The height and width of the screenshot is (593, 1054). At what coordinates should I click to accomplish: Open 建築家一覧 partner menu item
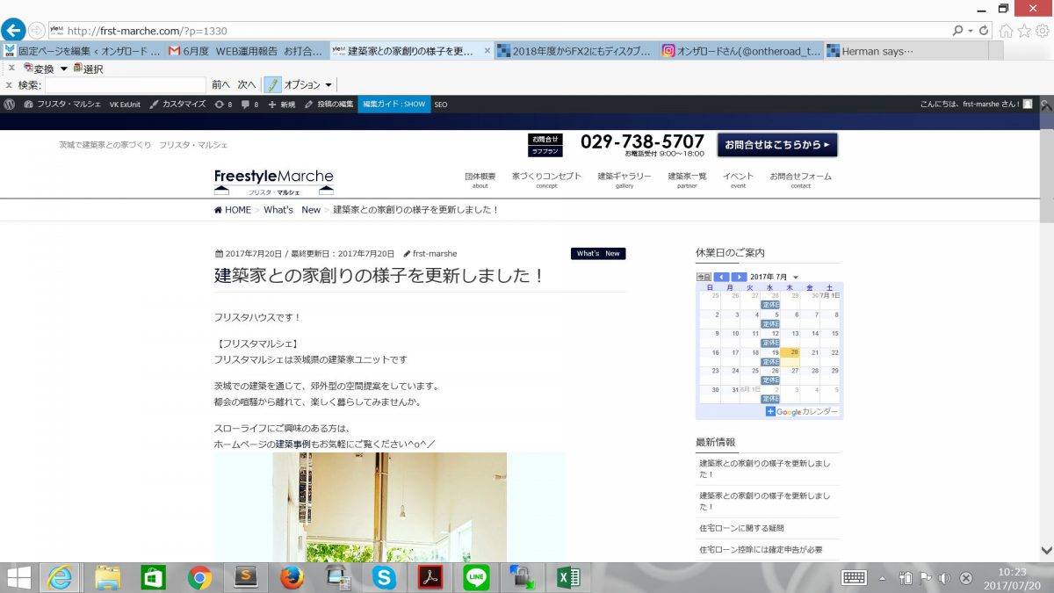click(x=687, y=180)
